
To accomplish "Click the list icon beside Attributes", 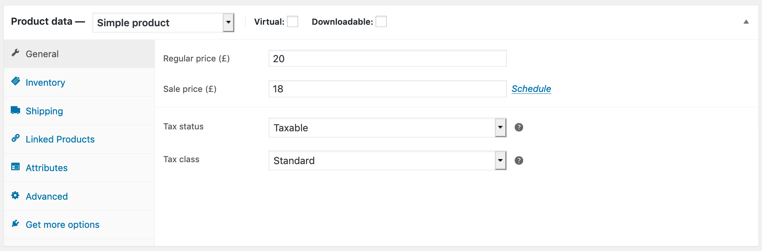I will [x=15, y=166].
